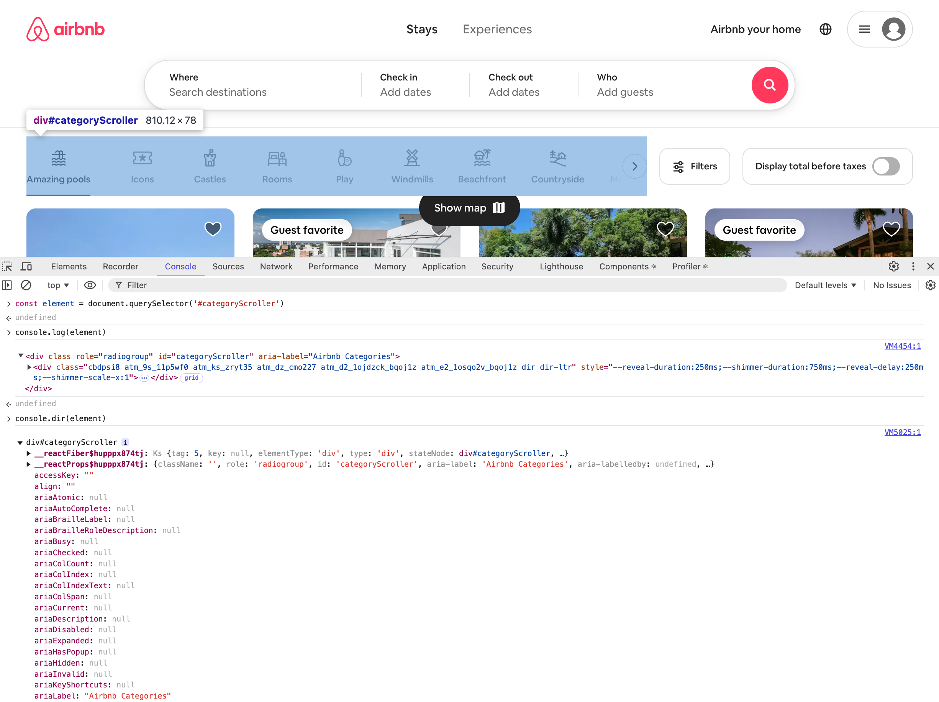Viewport: 939px width, 702px height.
Task: Collapse the categoryScroller div HTML node
Action: 20,356
